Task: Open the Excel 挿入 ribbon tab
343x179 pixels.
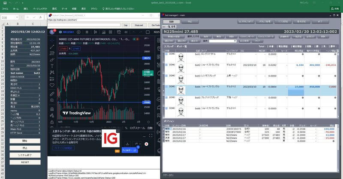Action: (26, 9)
